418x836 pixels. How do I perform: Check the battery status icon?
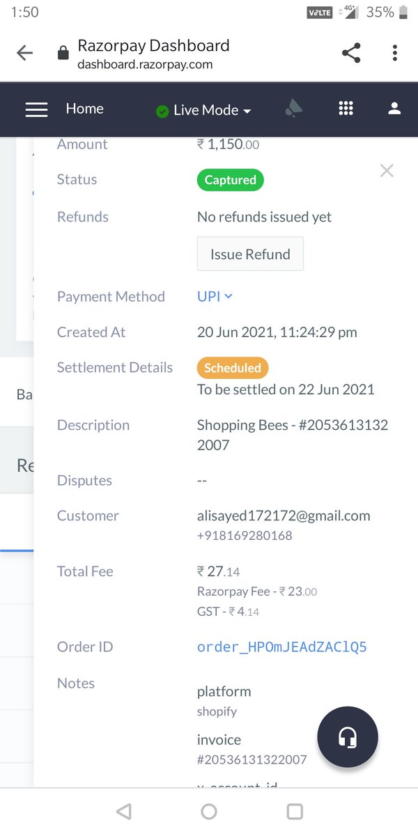pos(403,12)
